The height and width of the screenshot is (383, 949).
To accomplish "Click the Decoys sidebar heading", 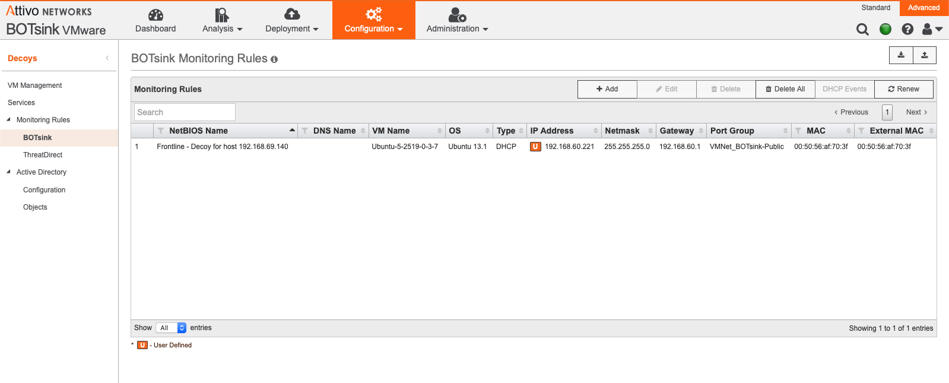I will pos(23,58).
